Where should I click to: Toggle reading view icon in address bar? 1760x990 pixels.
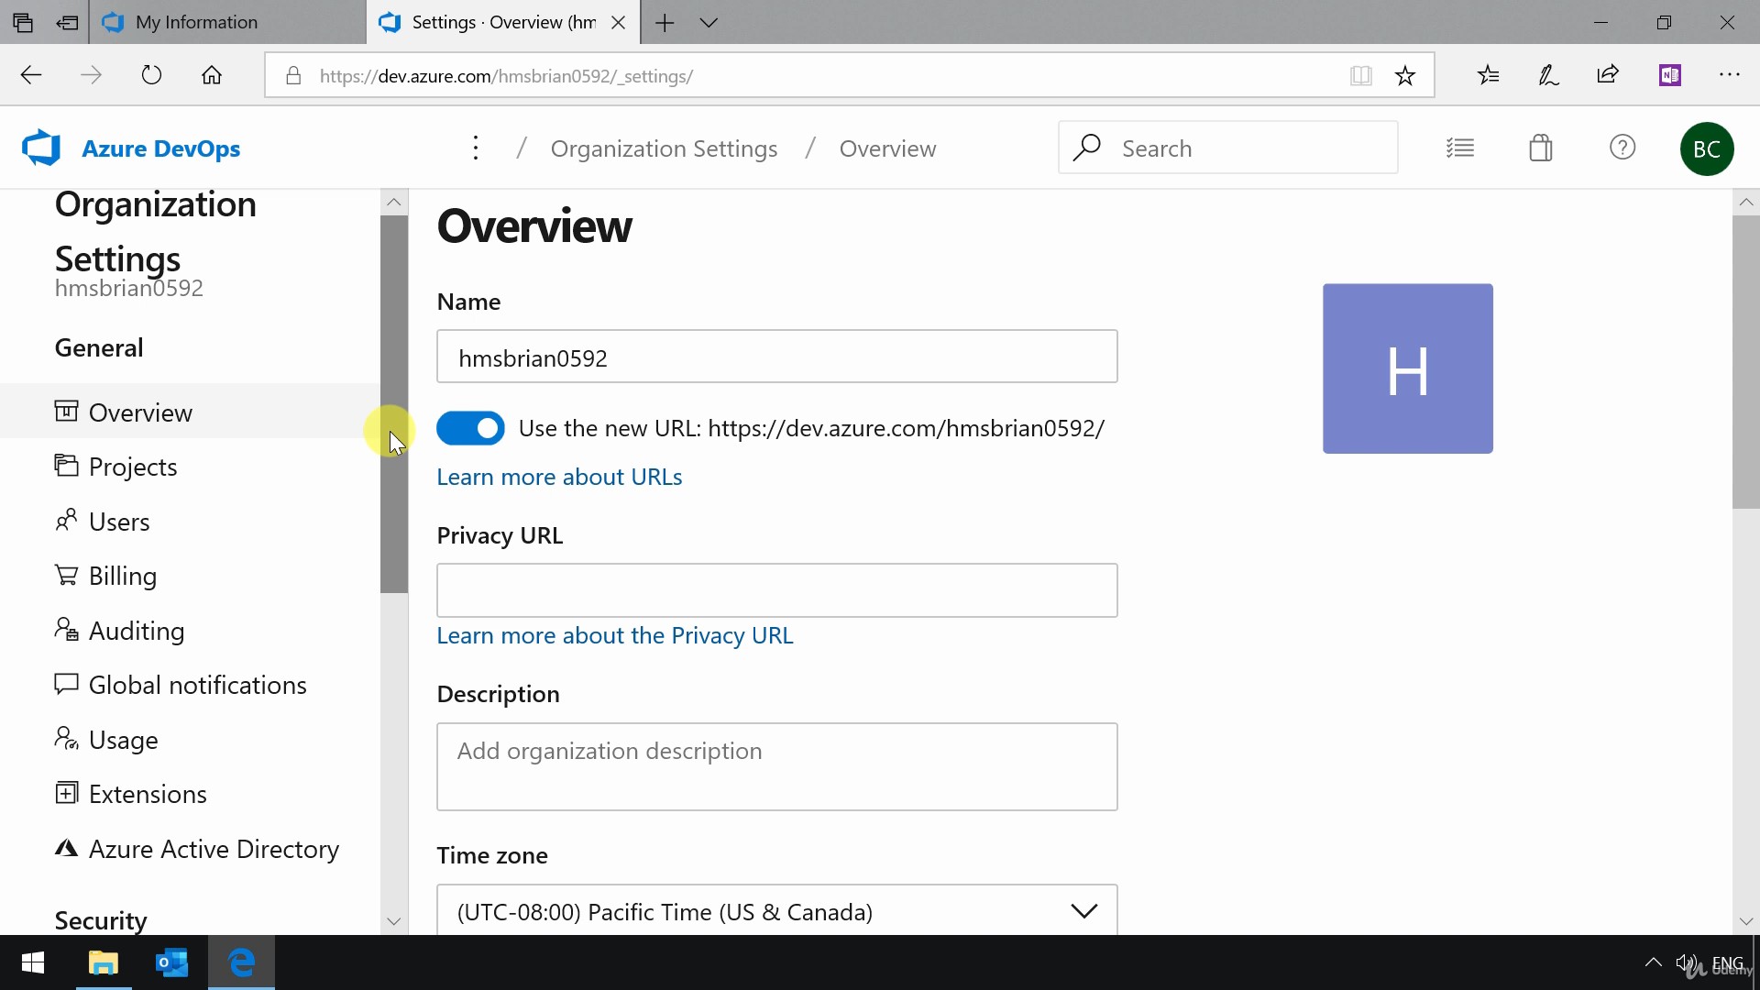click(x=1361, y=75)
